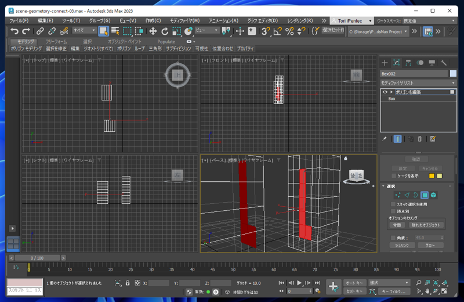Open the Create command panel tab
The height and width of the screenshot is (302, 464).
tap(385, 63)
